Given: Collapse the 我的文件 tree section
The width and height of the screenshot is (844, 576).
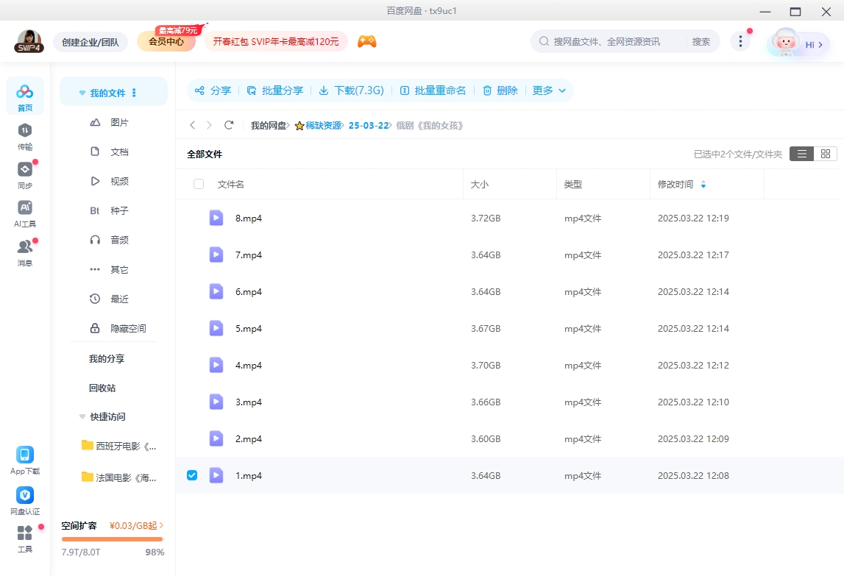Looking at the screenshot, I should pos(82,91).
